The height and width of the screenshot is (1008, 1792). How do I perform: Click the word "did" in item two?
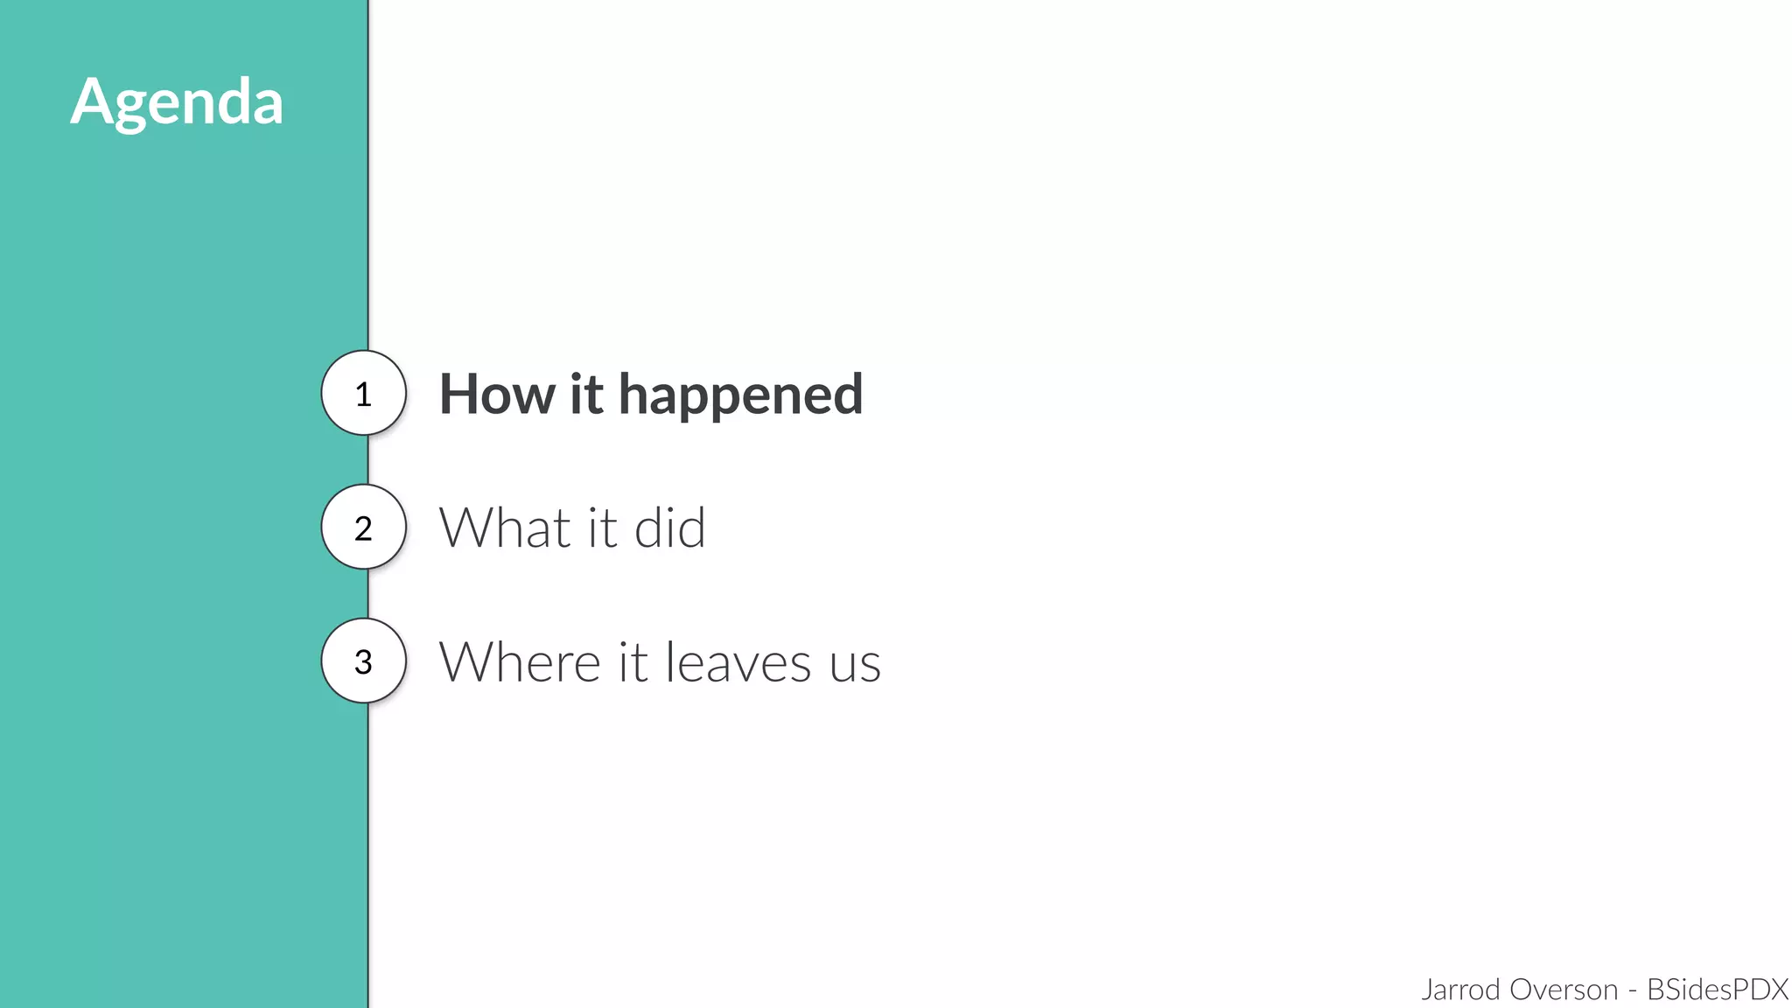[669, 528]
